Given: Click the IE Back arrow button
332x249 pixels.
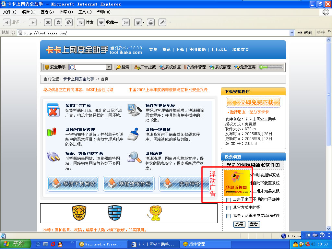Looking at the screenshot, I should pyautogui.click(x=6, y=22).
